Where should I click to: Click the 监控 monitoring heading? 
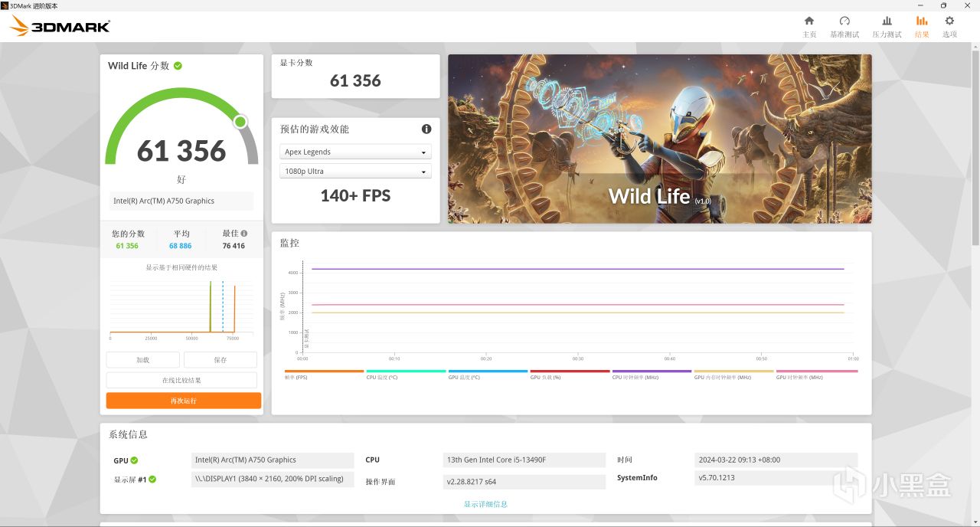click(289, 243)
